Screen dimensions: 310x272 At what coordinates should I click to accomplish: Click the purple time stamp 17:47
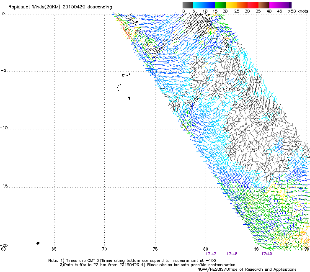pyautogui.click(x=211, y=254)
